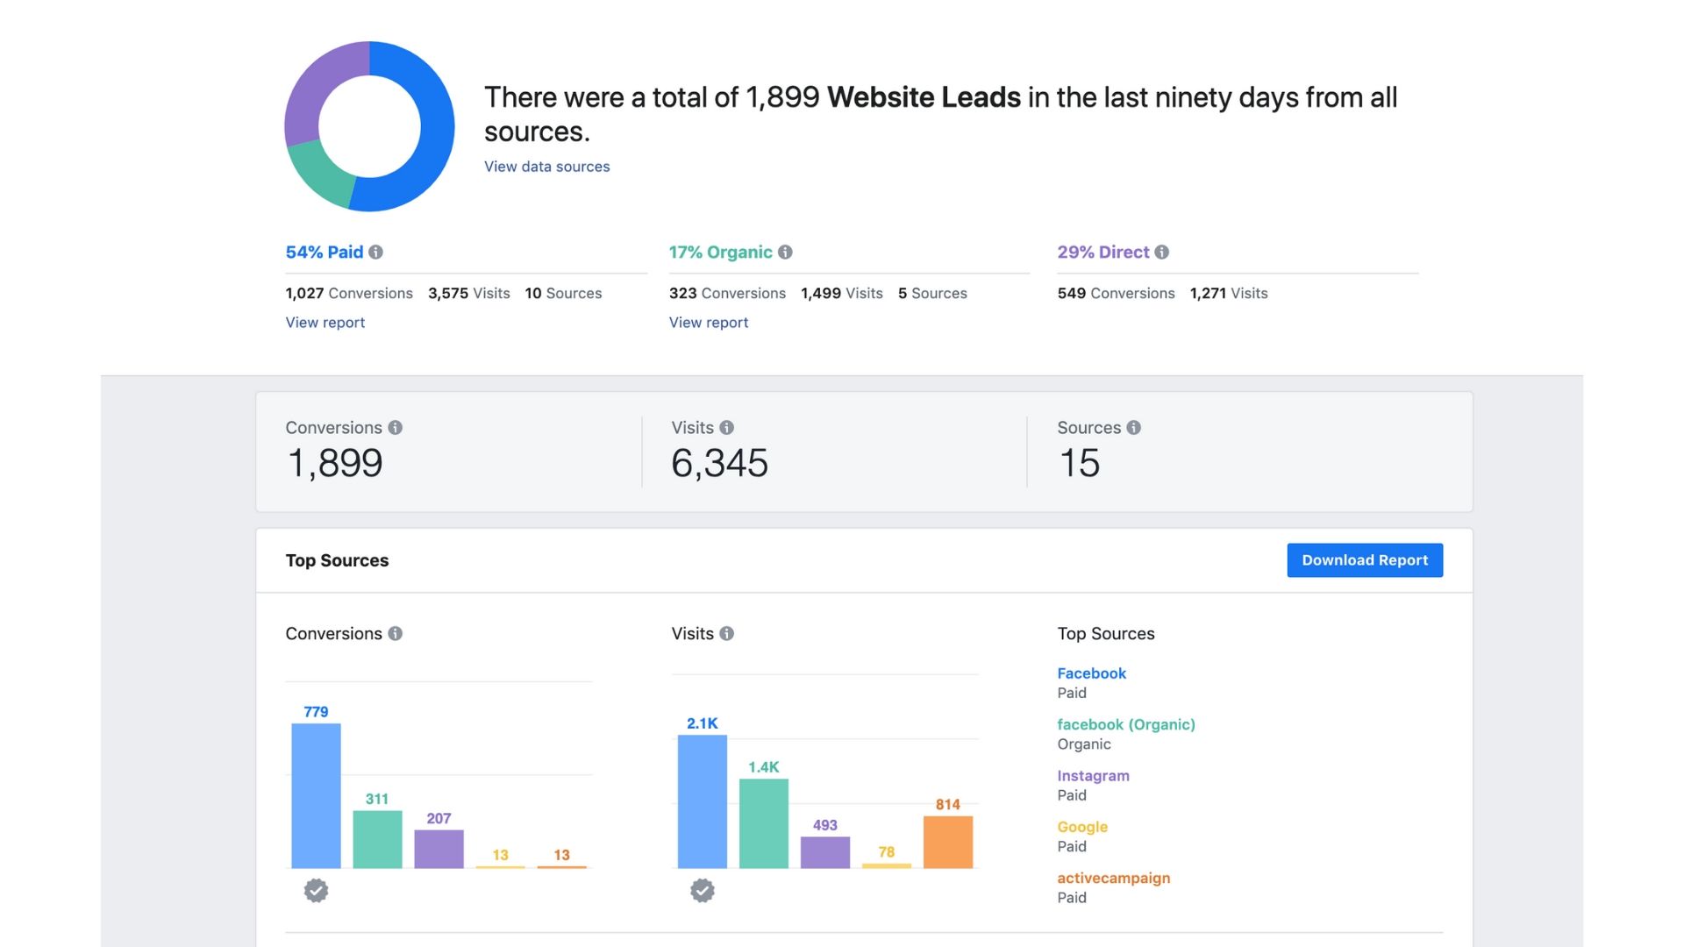1684x947 pixels.
Task: Click info icon beside Visits chart heading
Action: (727, 633)
